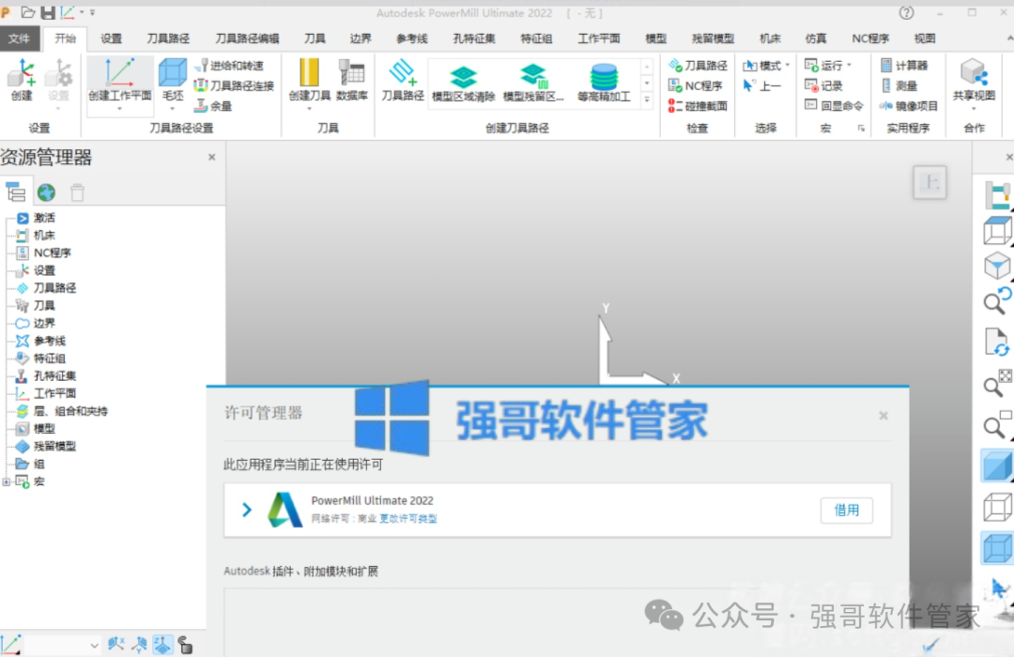Select 模型区域清除 model area clearance

[x=463, y=83]
